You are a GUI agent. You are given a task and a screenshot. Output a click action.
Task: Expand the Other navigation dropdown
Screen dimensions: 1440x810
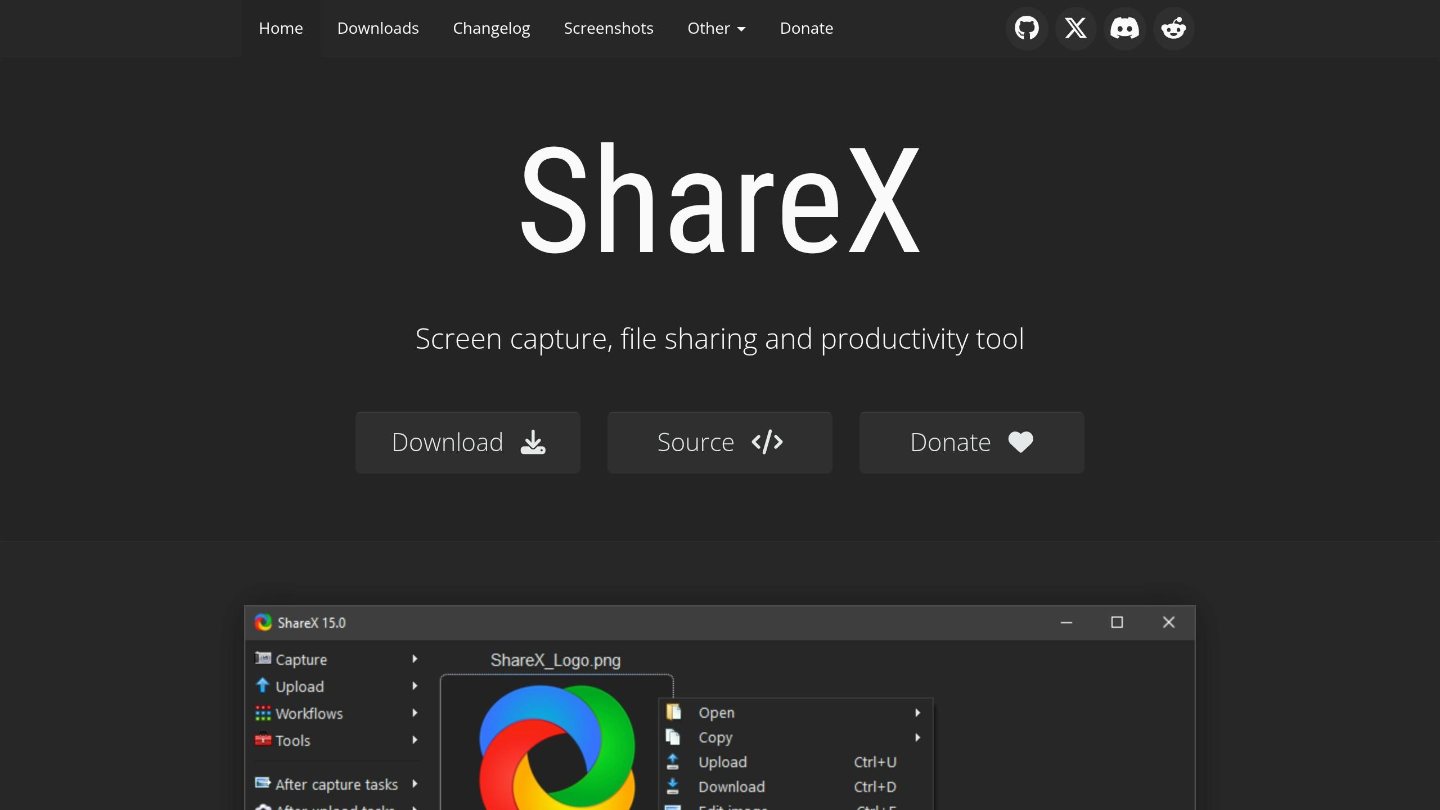[716, 28]
